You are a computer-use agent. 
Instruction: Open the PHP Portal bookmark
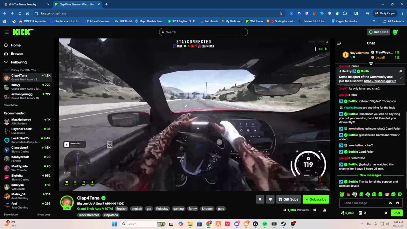[123, 21]
